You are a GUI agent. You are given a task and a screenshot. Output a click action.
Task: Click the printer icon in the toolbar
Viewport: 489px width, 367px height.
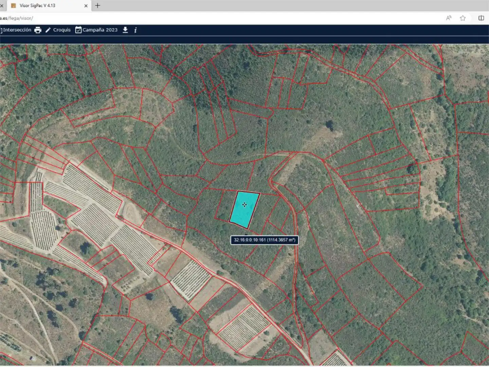[38, 30]
